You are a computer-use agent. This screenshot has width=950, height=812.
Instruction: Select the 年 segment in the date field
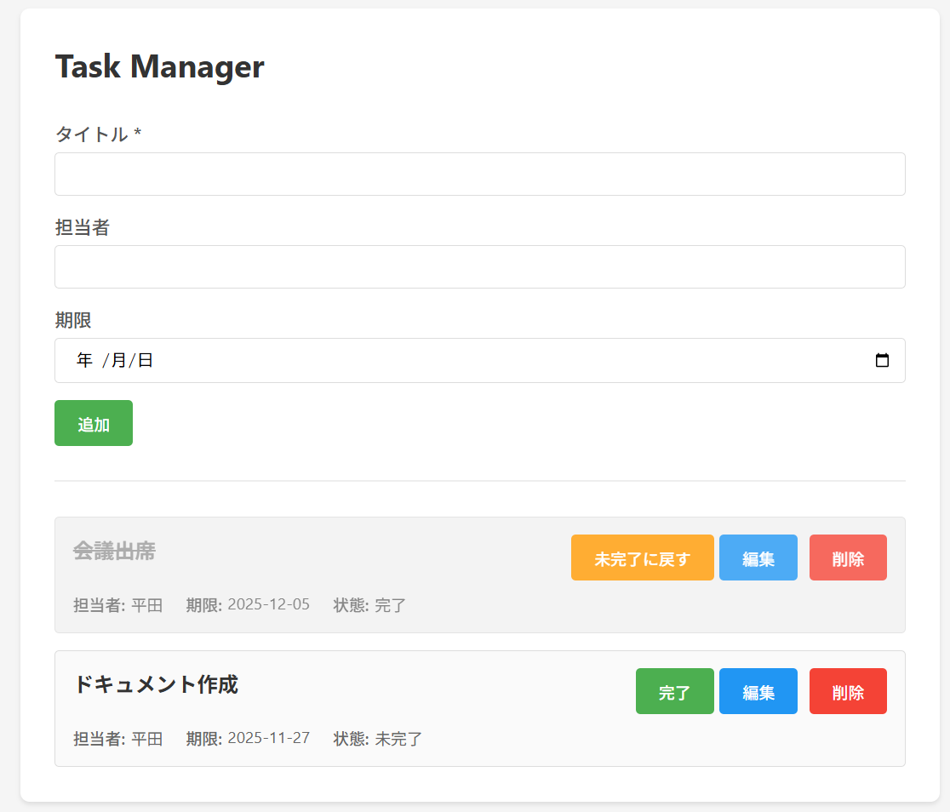(x=84, y=360)
